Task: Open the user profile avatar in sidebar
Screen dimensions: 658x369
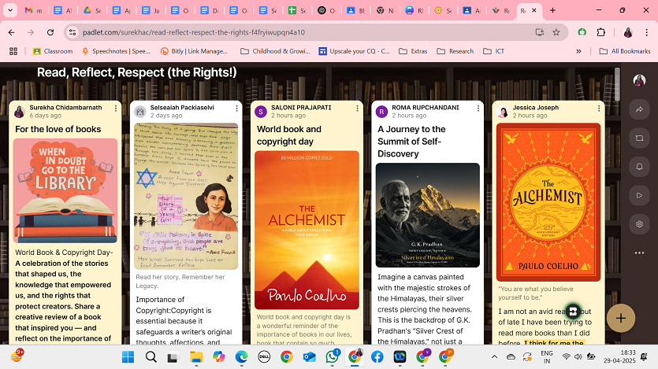Action: (638, 81)
